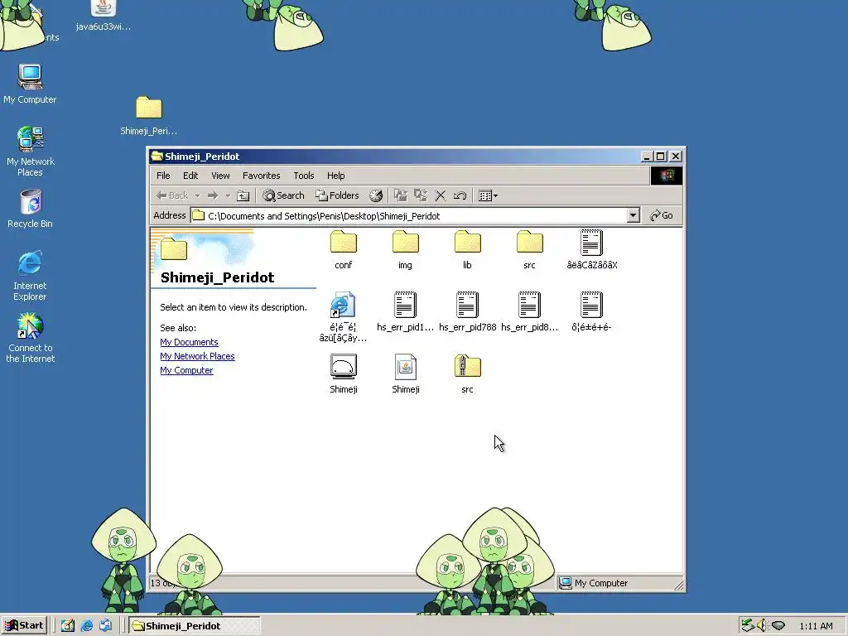Expand the Back history dropdown arrow

tap(197, 195)
